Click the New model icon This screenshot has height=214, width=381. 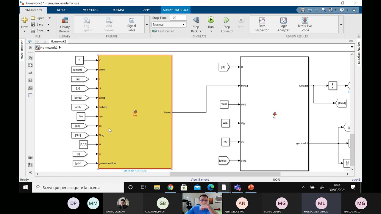[x=24, y=20]
